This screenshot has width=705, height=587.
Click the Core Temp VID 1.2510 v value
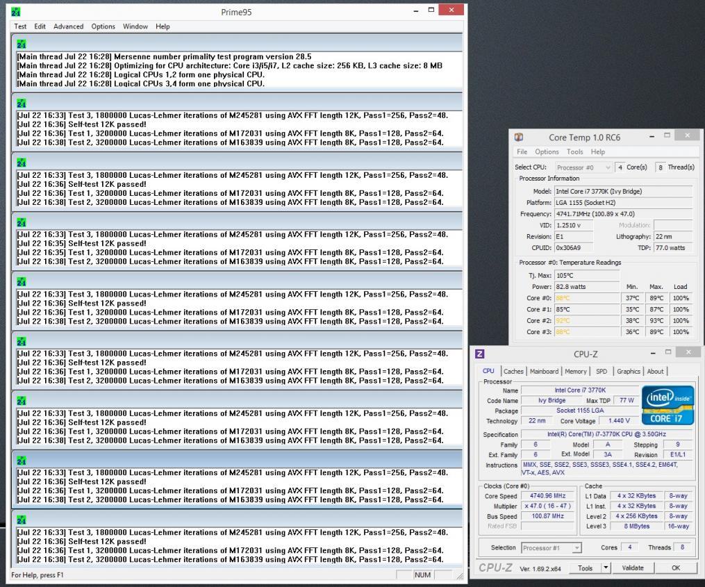(x=574, y=225)
